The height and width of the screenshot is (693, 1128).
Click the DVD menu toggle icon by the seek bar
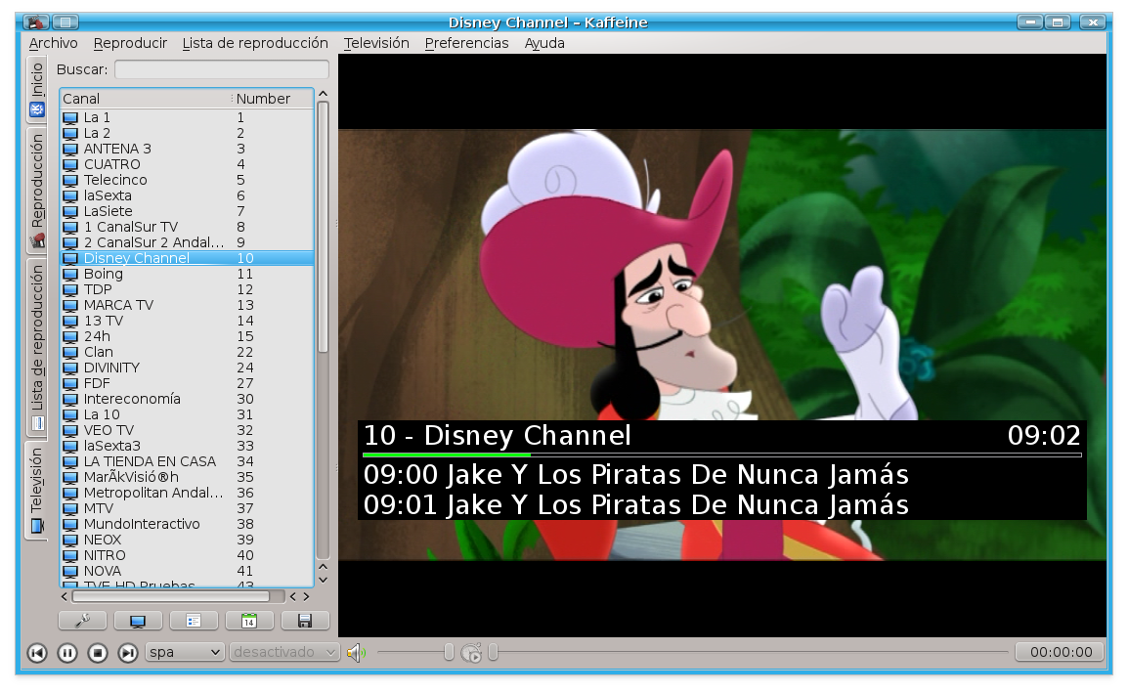(x=471, y=653)
